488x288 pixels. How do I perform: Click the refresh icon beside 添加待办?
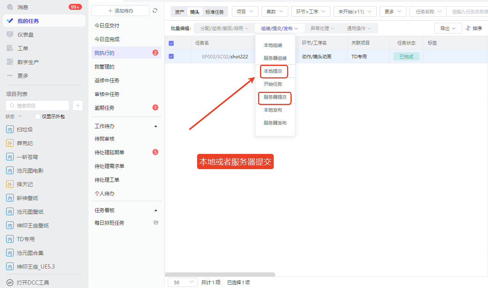[155, 11]
